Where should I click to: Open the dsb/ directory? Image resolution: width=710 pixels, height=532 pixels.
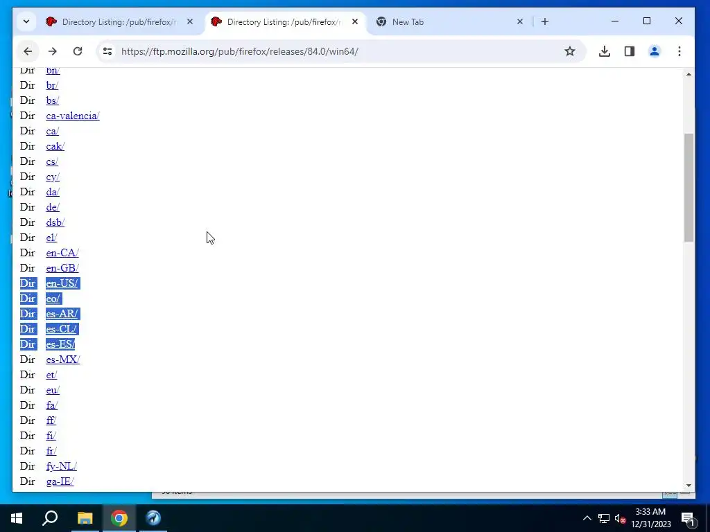click(55, 222)
